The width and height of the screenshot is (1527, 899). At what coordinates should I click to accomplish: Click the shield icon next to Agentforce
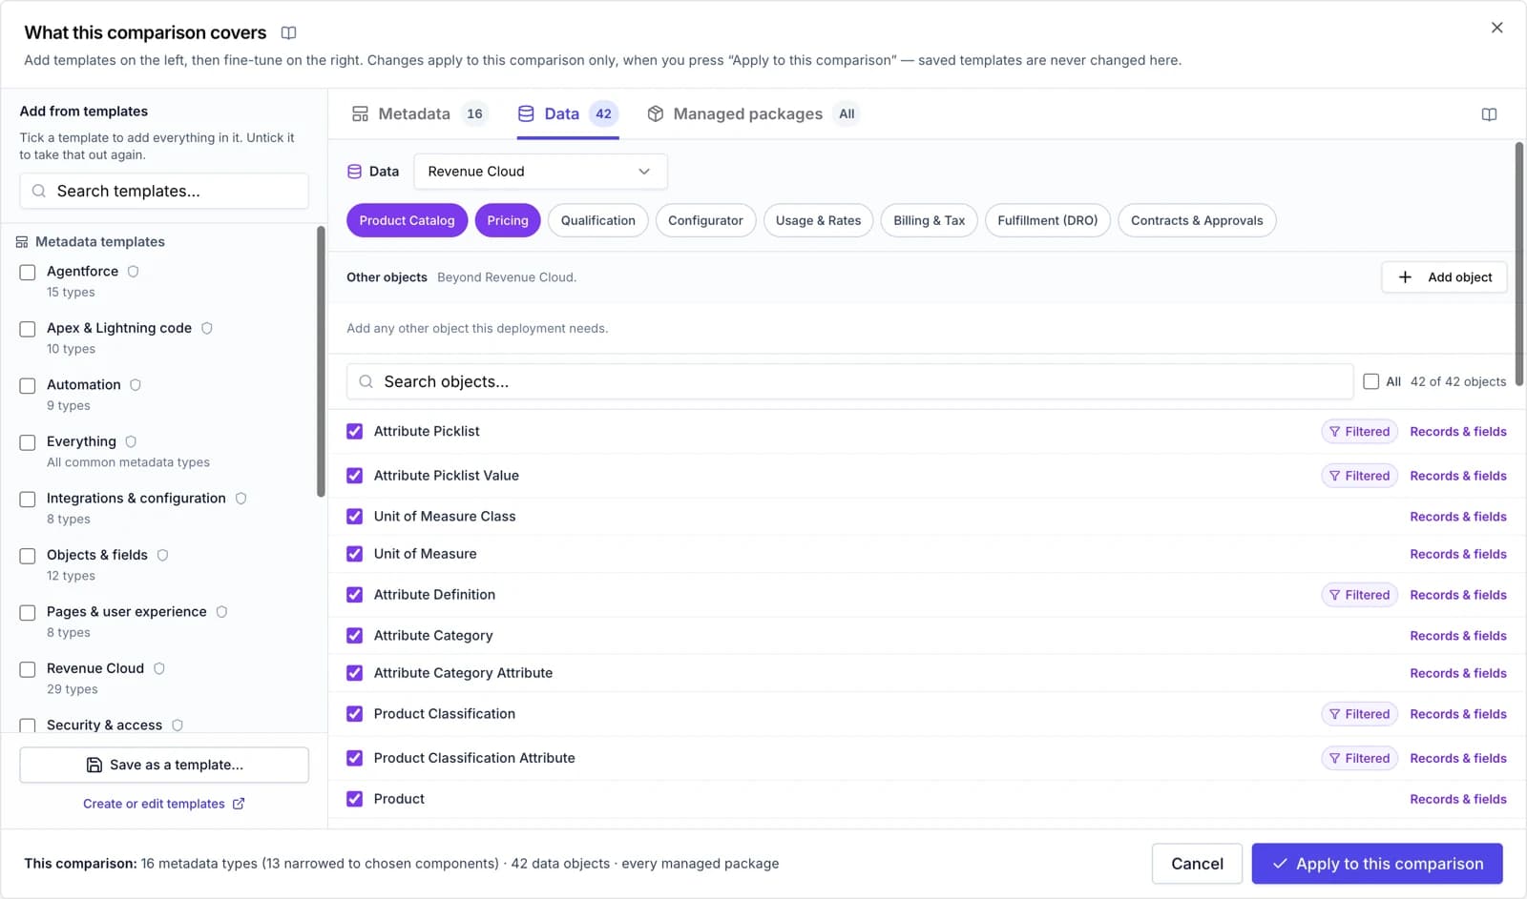coord(134,272)
